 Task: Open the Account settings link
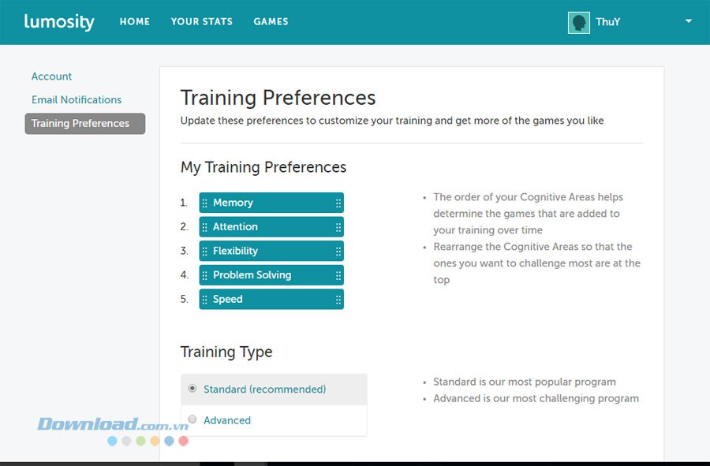click(51, 76)
